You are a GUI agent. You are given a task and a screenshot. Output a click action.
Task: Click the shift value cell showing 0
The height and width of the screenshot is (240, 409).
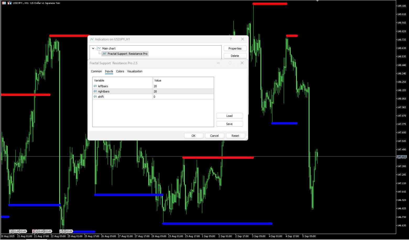pyautogui.click(x=183, y=97)
